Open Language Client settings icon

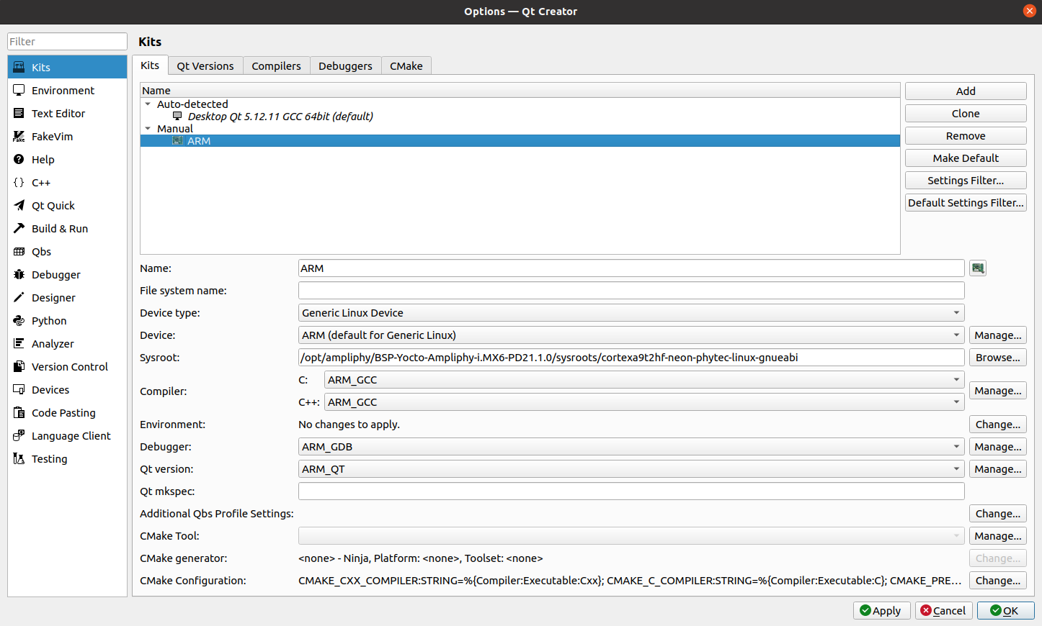[19, 435]
